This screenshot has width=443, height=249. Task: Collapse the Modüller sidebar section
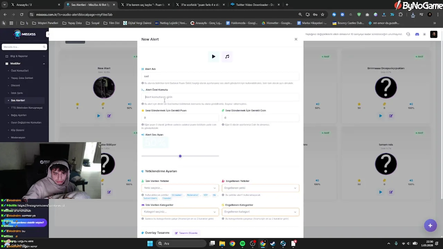24,63
